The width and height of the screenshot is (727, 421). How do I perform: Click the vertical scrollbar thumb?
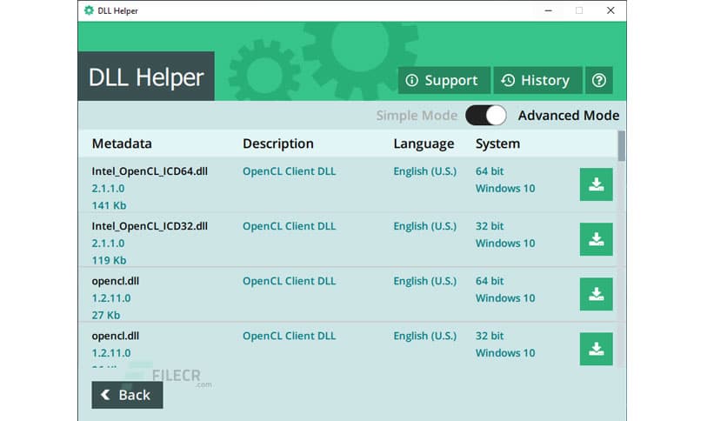click(x=621, y=146)
